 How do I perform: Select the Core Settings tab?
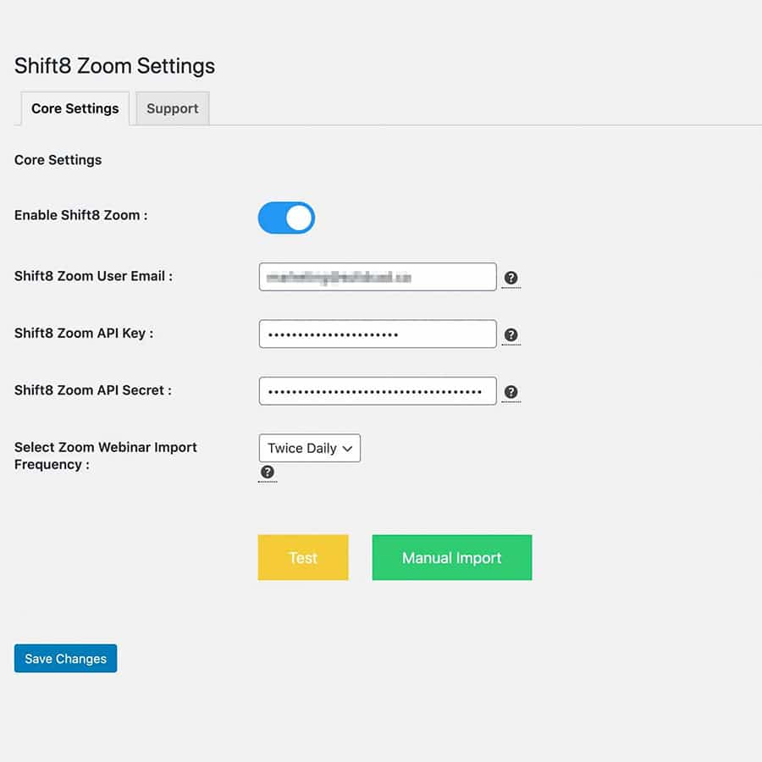pos(75,108)
